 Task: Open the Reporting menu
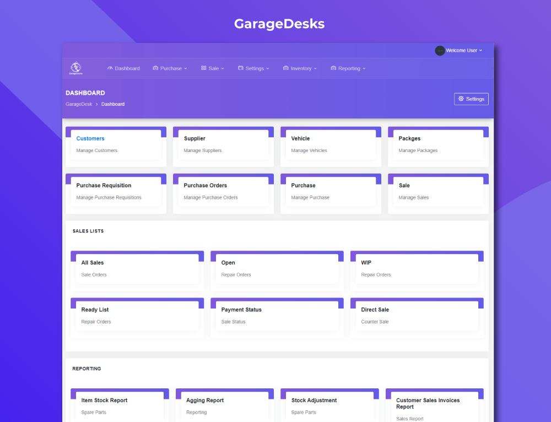pos(348,68)
